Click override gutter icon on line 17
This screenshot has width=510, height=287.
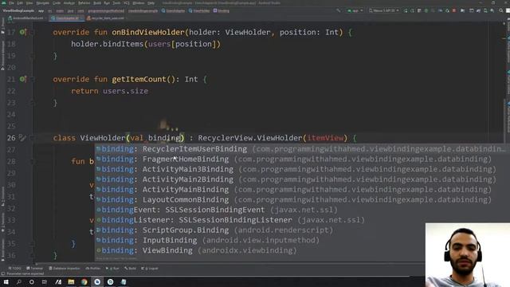pos(22,32)
